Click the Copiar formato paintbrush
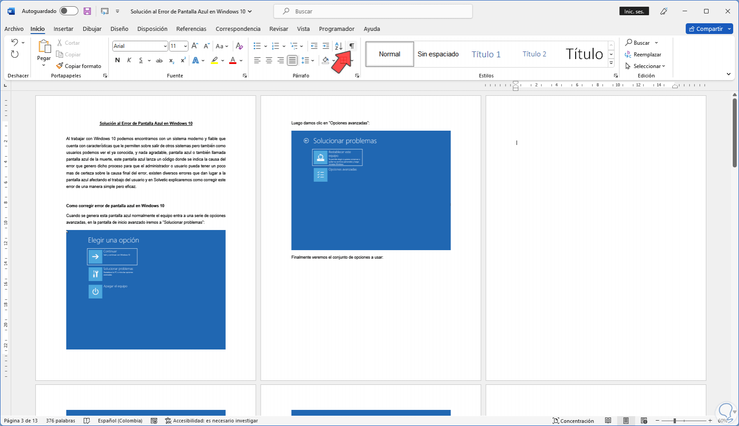 pos(79,66)
